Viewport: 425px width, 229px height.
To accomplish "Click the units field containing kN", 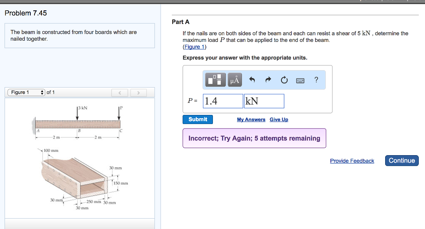I will (x=264, y=101).
